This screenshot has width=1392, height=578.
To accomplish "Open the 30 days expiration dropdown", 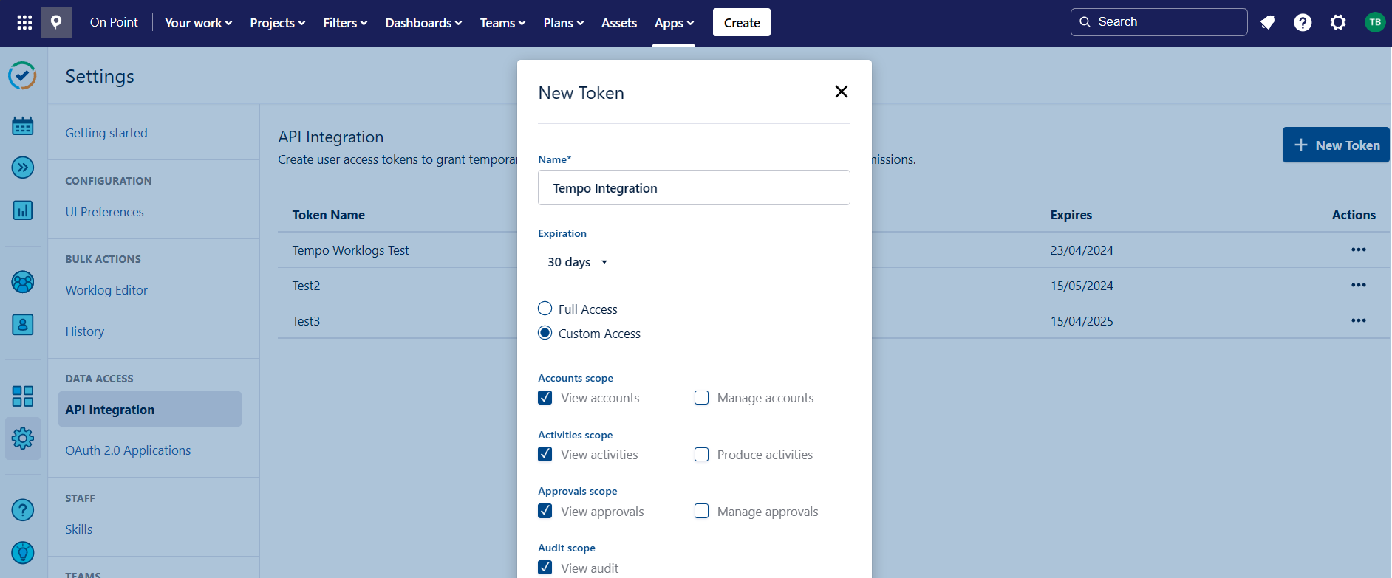I will click(577, 262).
